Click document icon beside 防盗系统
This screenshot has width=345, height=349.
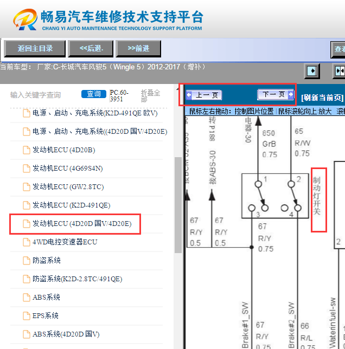coord(27,261)
